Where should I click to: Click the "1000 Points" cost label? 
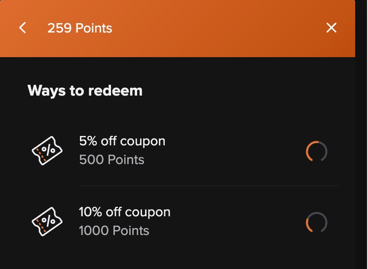click(114, 231)
